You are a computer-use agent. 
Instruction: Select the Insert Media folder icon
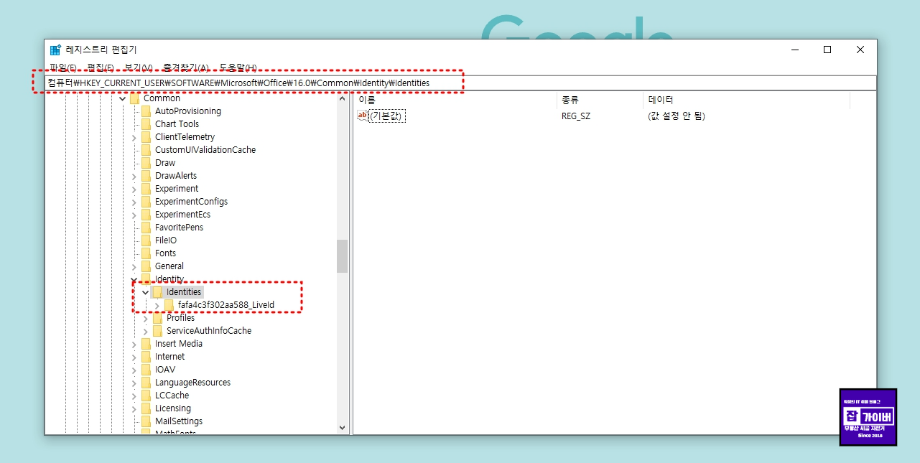[x=146, y=344]
